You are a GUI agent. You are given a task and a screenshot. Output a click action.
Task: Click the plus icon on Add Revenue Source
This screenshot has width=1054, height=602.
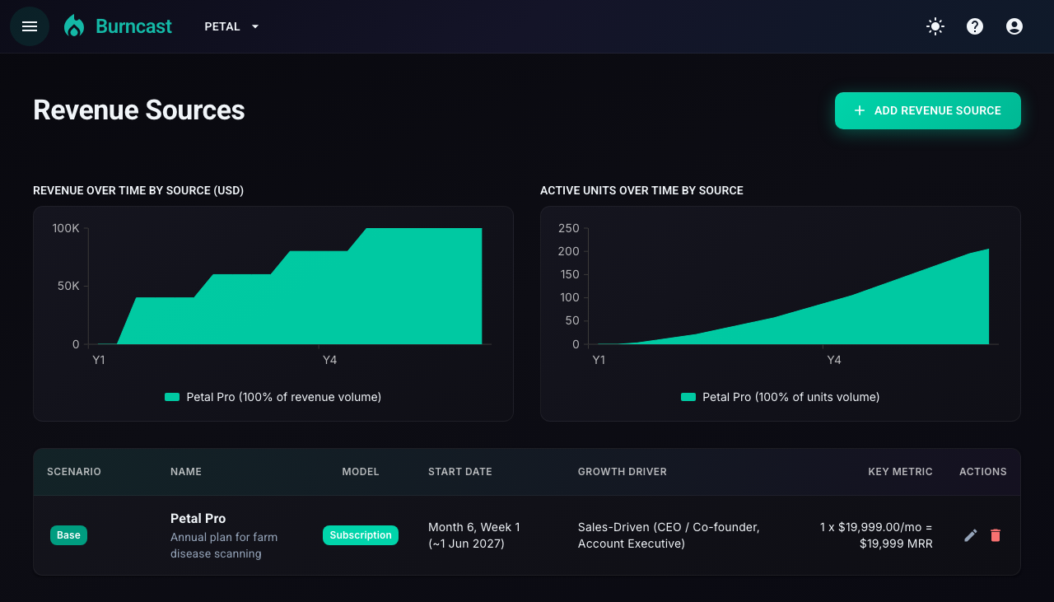pyautogui.click(x=860, y=110)
